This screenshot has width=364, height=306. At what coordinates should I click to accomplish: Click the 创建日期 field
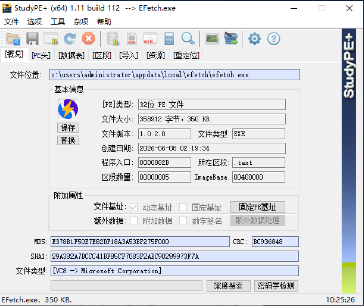[x=212, y=148]
